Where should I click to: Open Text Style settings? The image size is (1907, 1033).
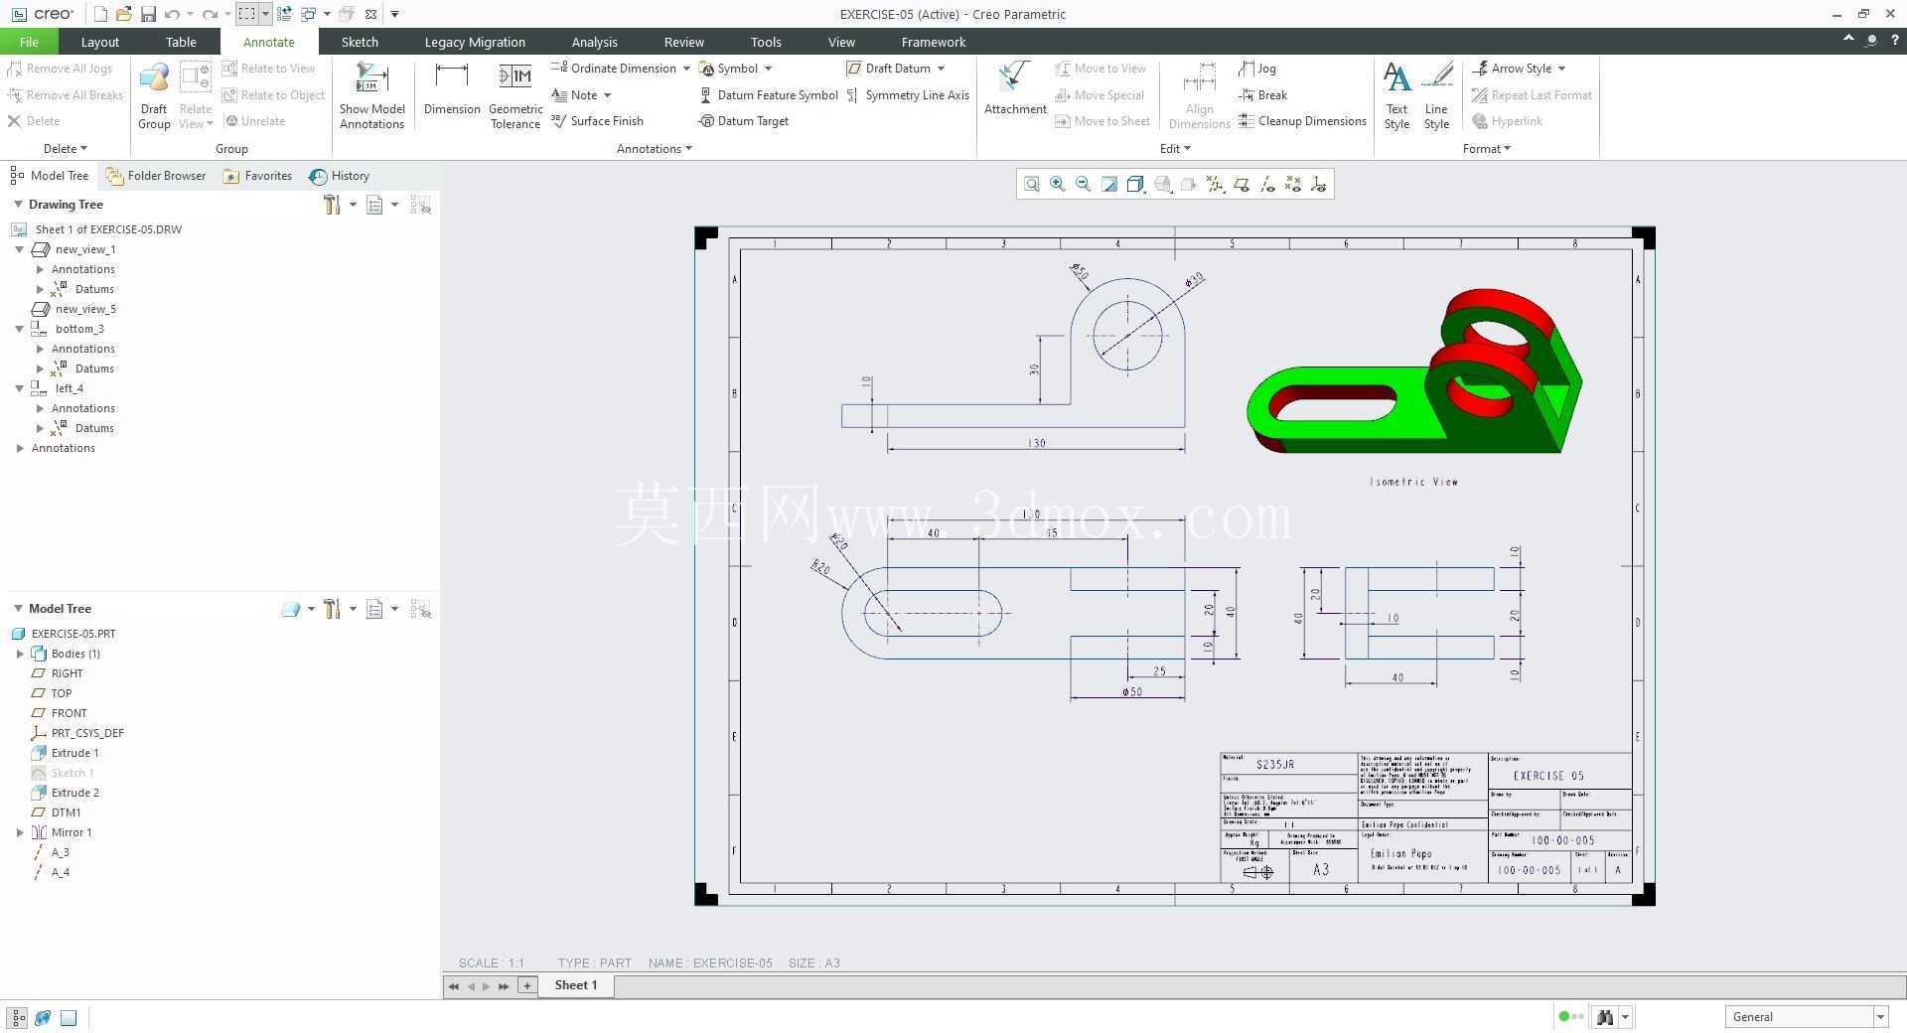[x=1396, y=95]
